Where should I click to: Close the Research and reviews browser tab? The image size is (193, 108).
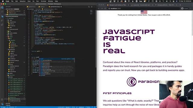(128, 5)
